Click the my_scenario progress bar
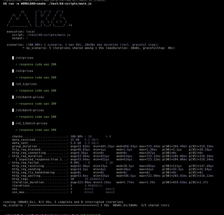The height and width of the screenshot is (215, 224). pyautogui.click(x=63, y=205)
